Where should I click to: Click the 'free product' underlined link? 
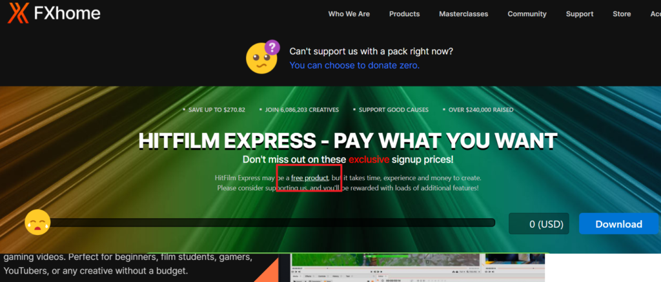(x=309, y=178)
